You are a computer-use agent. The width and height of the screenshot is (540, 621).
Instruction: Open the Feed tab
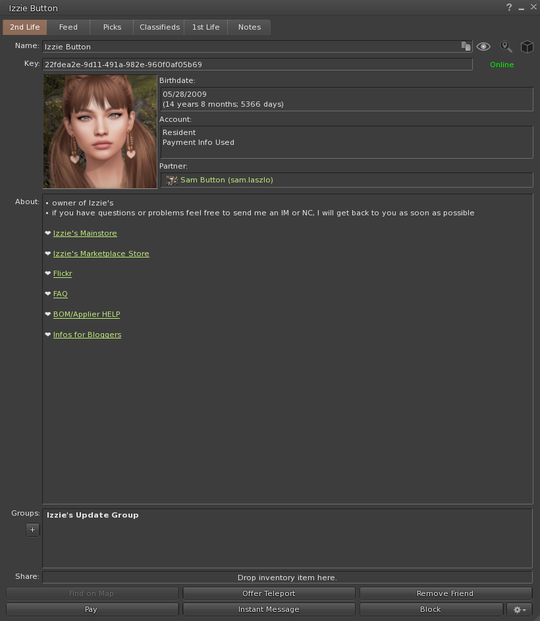[68, 27]
